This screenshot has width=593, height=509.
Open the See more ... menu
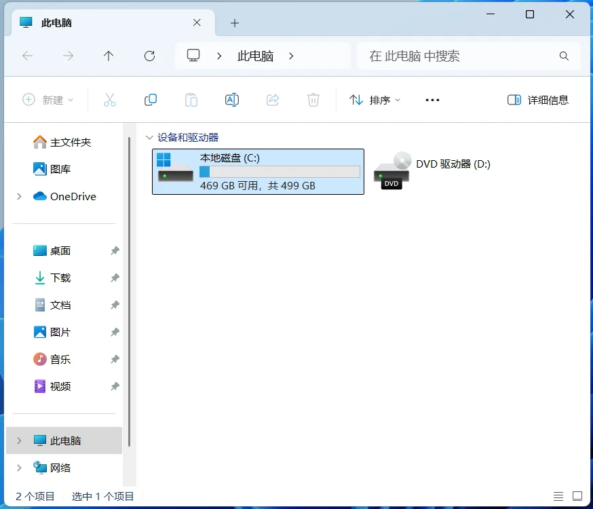click(x=432, y=99)
